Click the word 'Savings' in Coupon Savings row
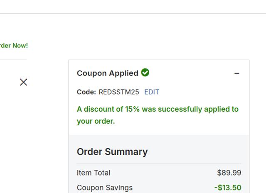 pyautogui.click(x=119, y=188)
